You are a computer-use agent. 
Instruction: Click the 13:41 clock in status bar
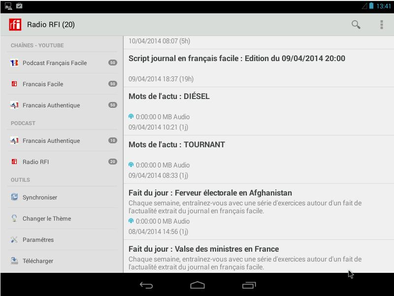[x=384, y=6]
